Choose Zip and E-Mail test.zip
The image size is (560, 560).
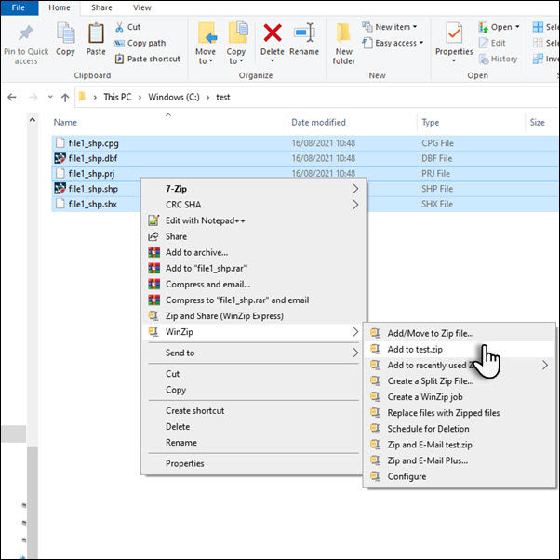pos(460,445)
